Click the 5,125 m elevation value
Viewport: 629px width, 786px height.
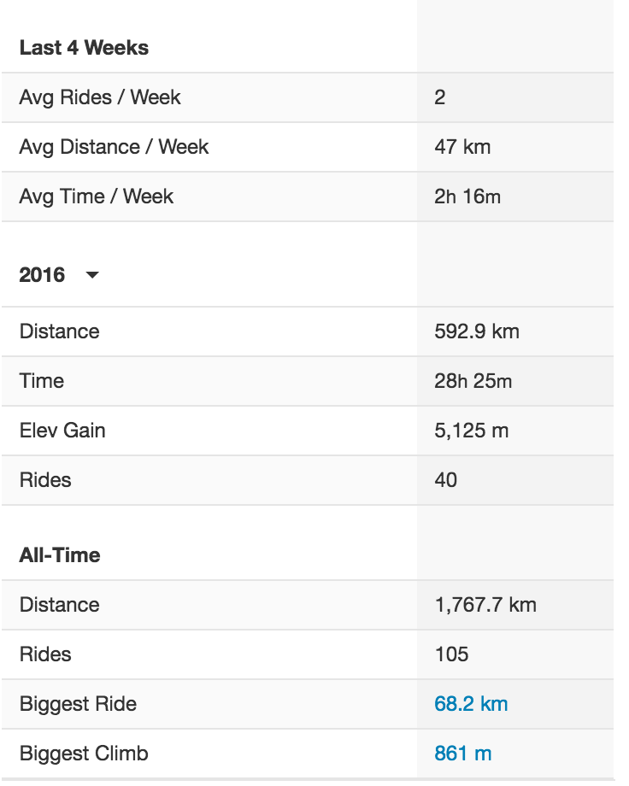point(472,431)
